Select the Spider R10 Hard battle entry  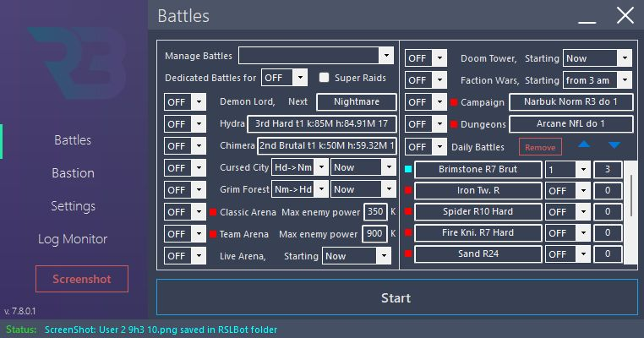[x=478, y=211]
